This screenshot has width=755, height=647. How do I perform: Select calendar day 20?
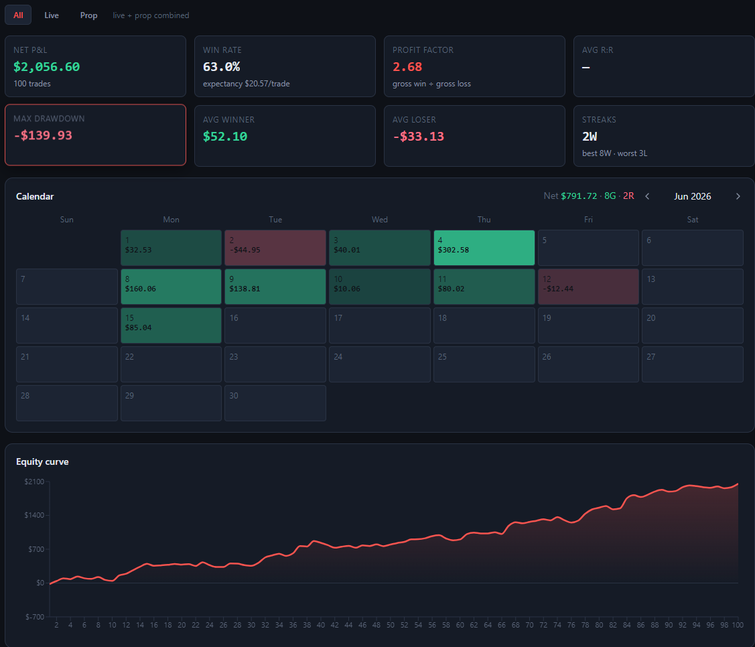coord(693,326)
